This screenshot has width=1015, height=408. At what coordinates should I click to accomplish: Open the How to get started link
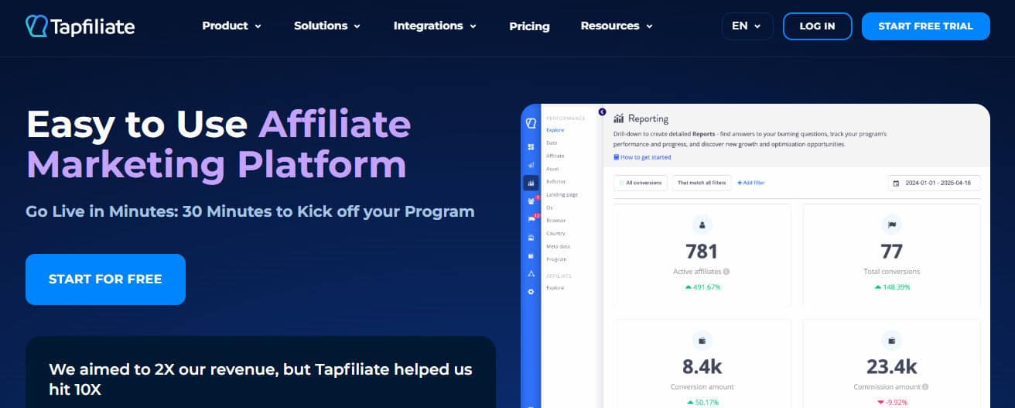pyautogui.click(x=642, y=157)
